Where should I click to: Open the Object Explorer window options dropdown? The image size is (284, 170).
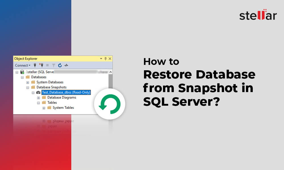tap(101, 58)
